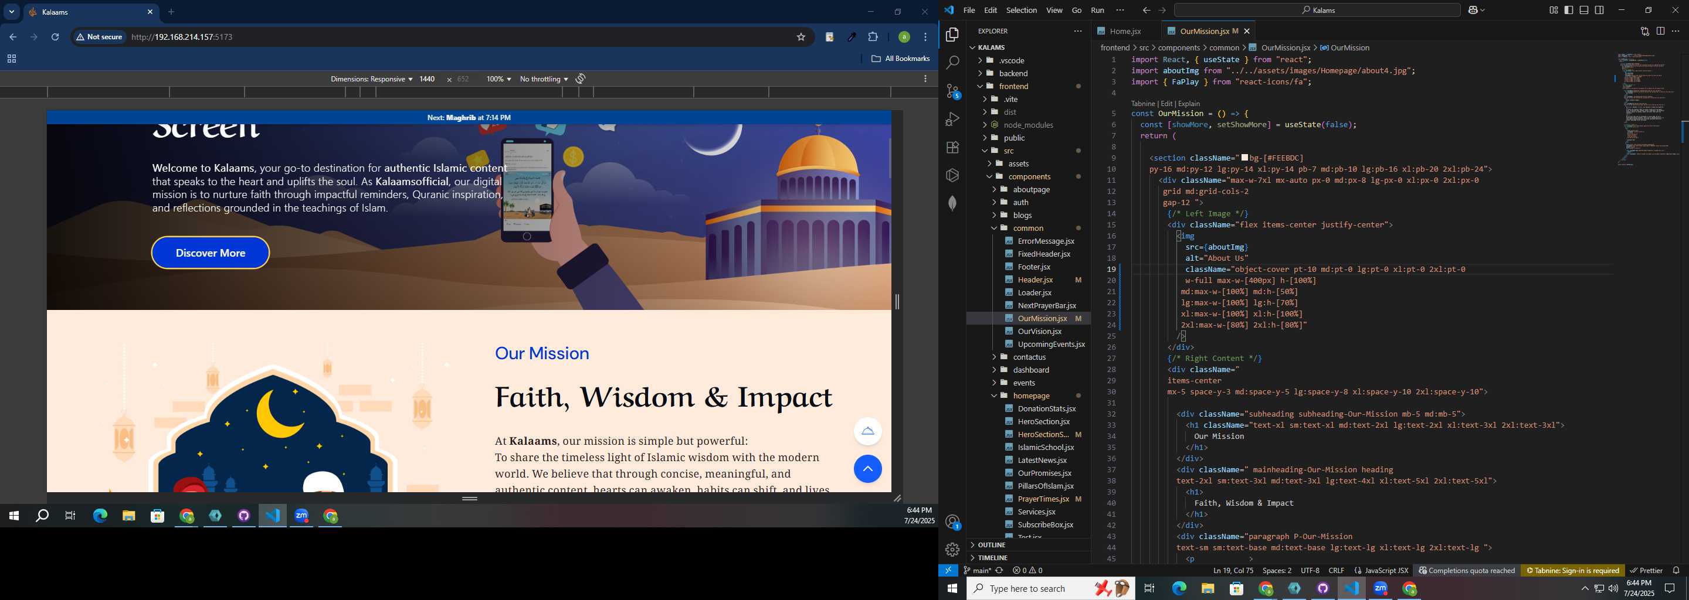Click Tabnine: Sign-in is required status item
The image size is (1689, 600).
(x=1572, y=571)
